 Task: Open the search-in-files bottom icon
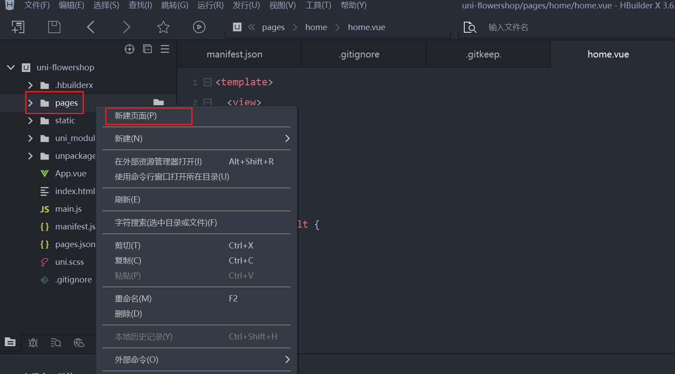(x=56, y=343)
